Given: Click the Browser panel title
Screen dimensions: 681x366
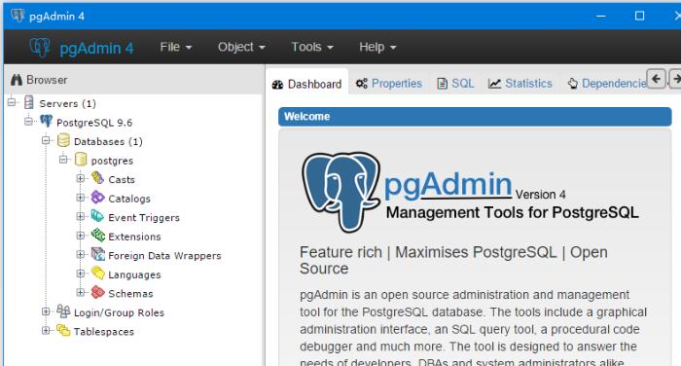Looking at the screenshot, I should point(47,80).
